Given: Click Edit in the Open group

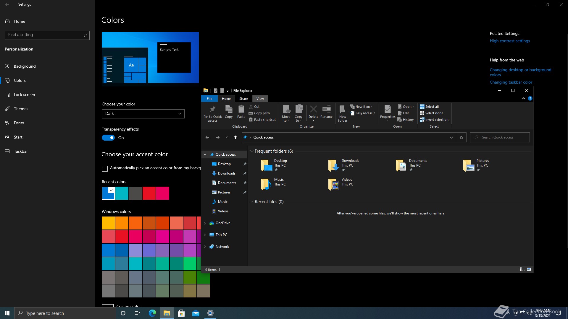Looking at the screenshot, I should click(x=403, y=113).
